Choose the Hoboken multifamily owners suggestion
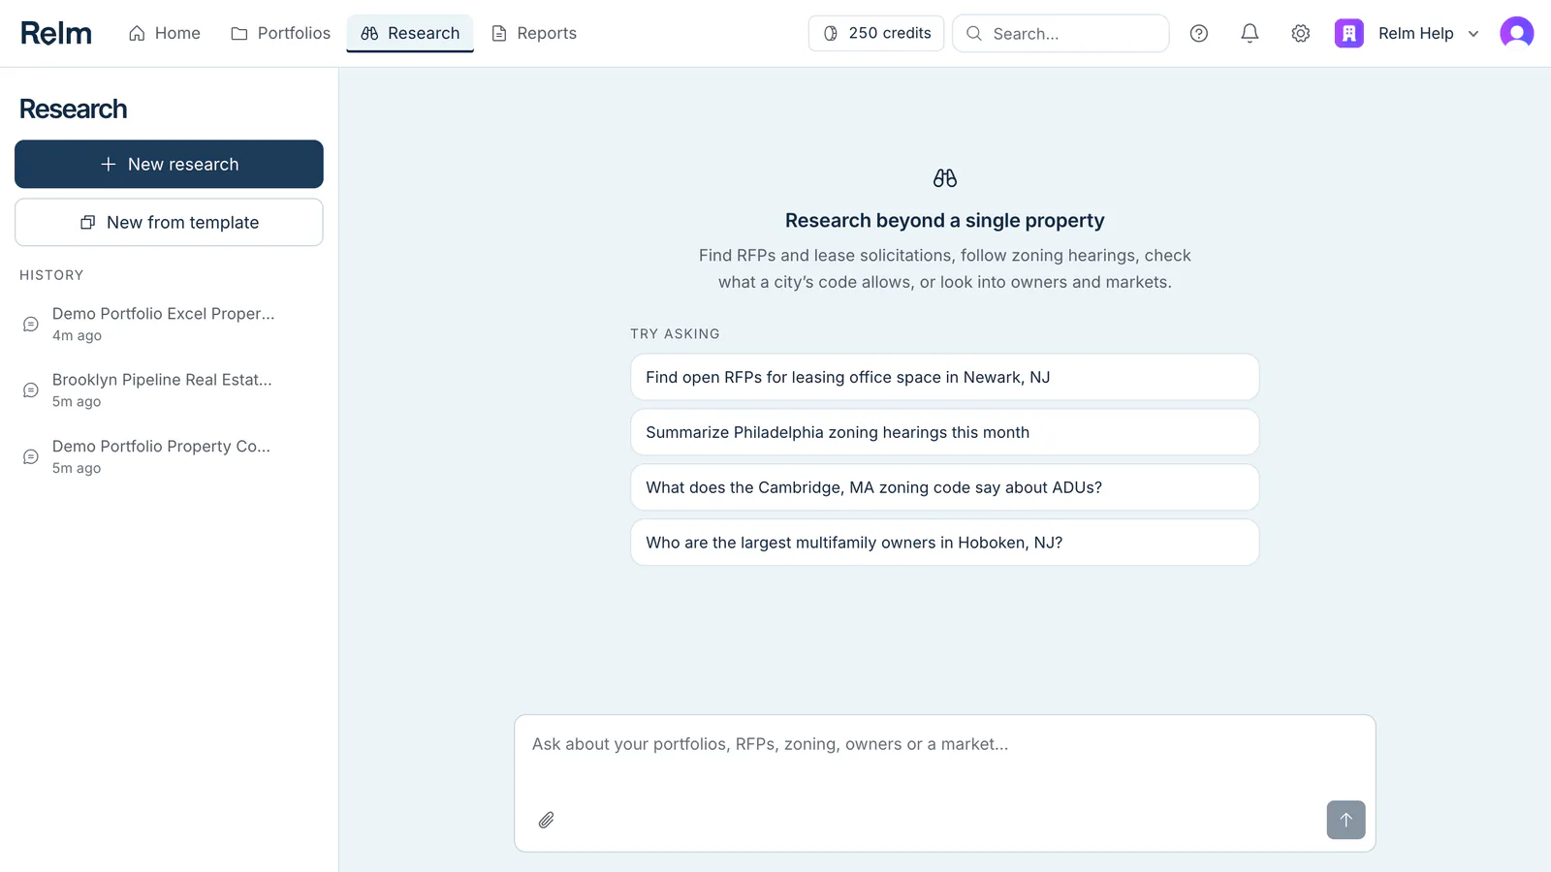 point(945,544)
